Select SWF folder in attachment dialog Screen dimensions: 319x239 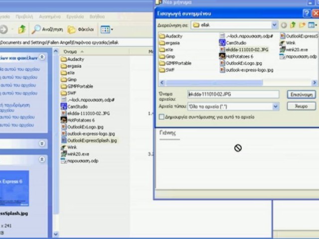click(167, 70)
